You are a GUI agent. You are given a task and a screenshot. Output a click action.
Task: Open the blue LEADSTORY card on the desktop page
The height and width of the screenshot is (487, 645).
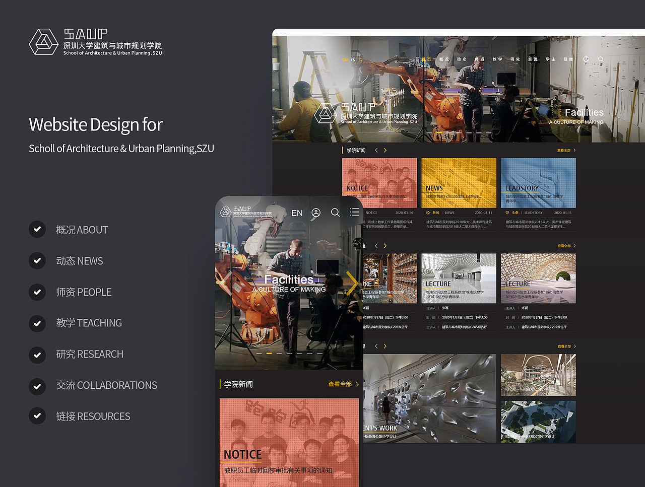(x=538, y=183)
